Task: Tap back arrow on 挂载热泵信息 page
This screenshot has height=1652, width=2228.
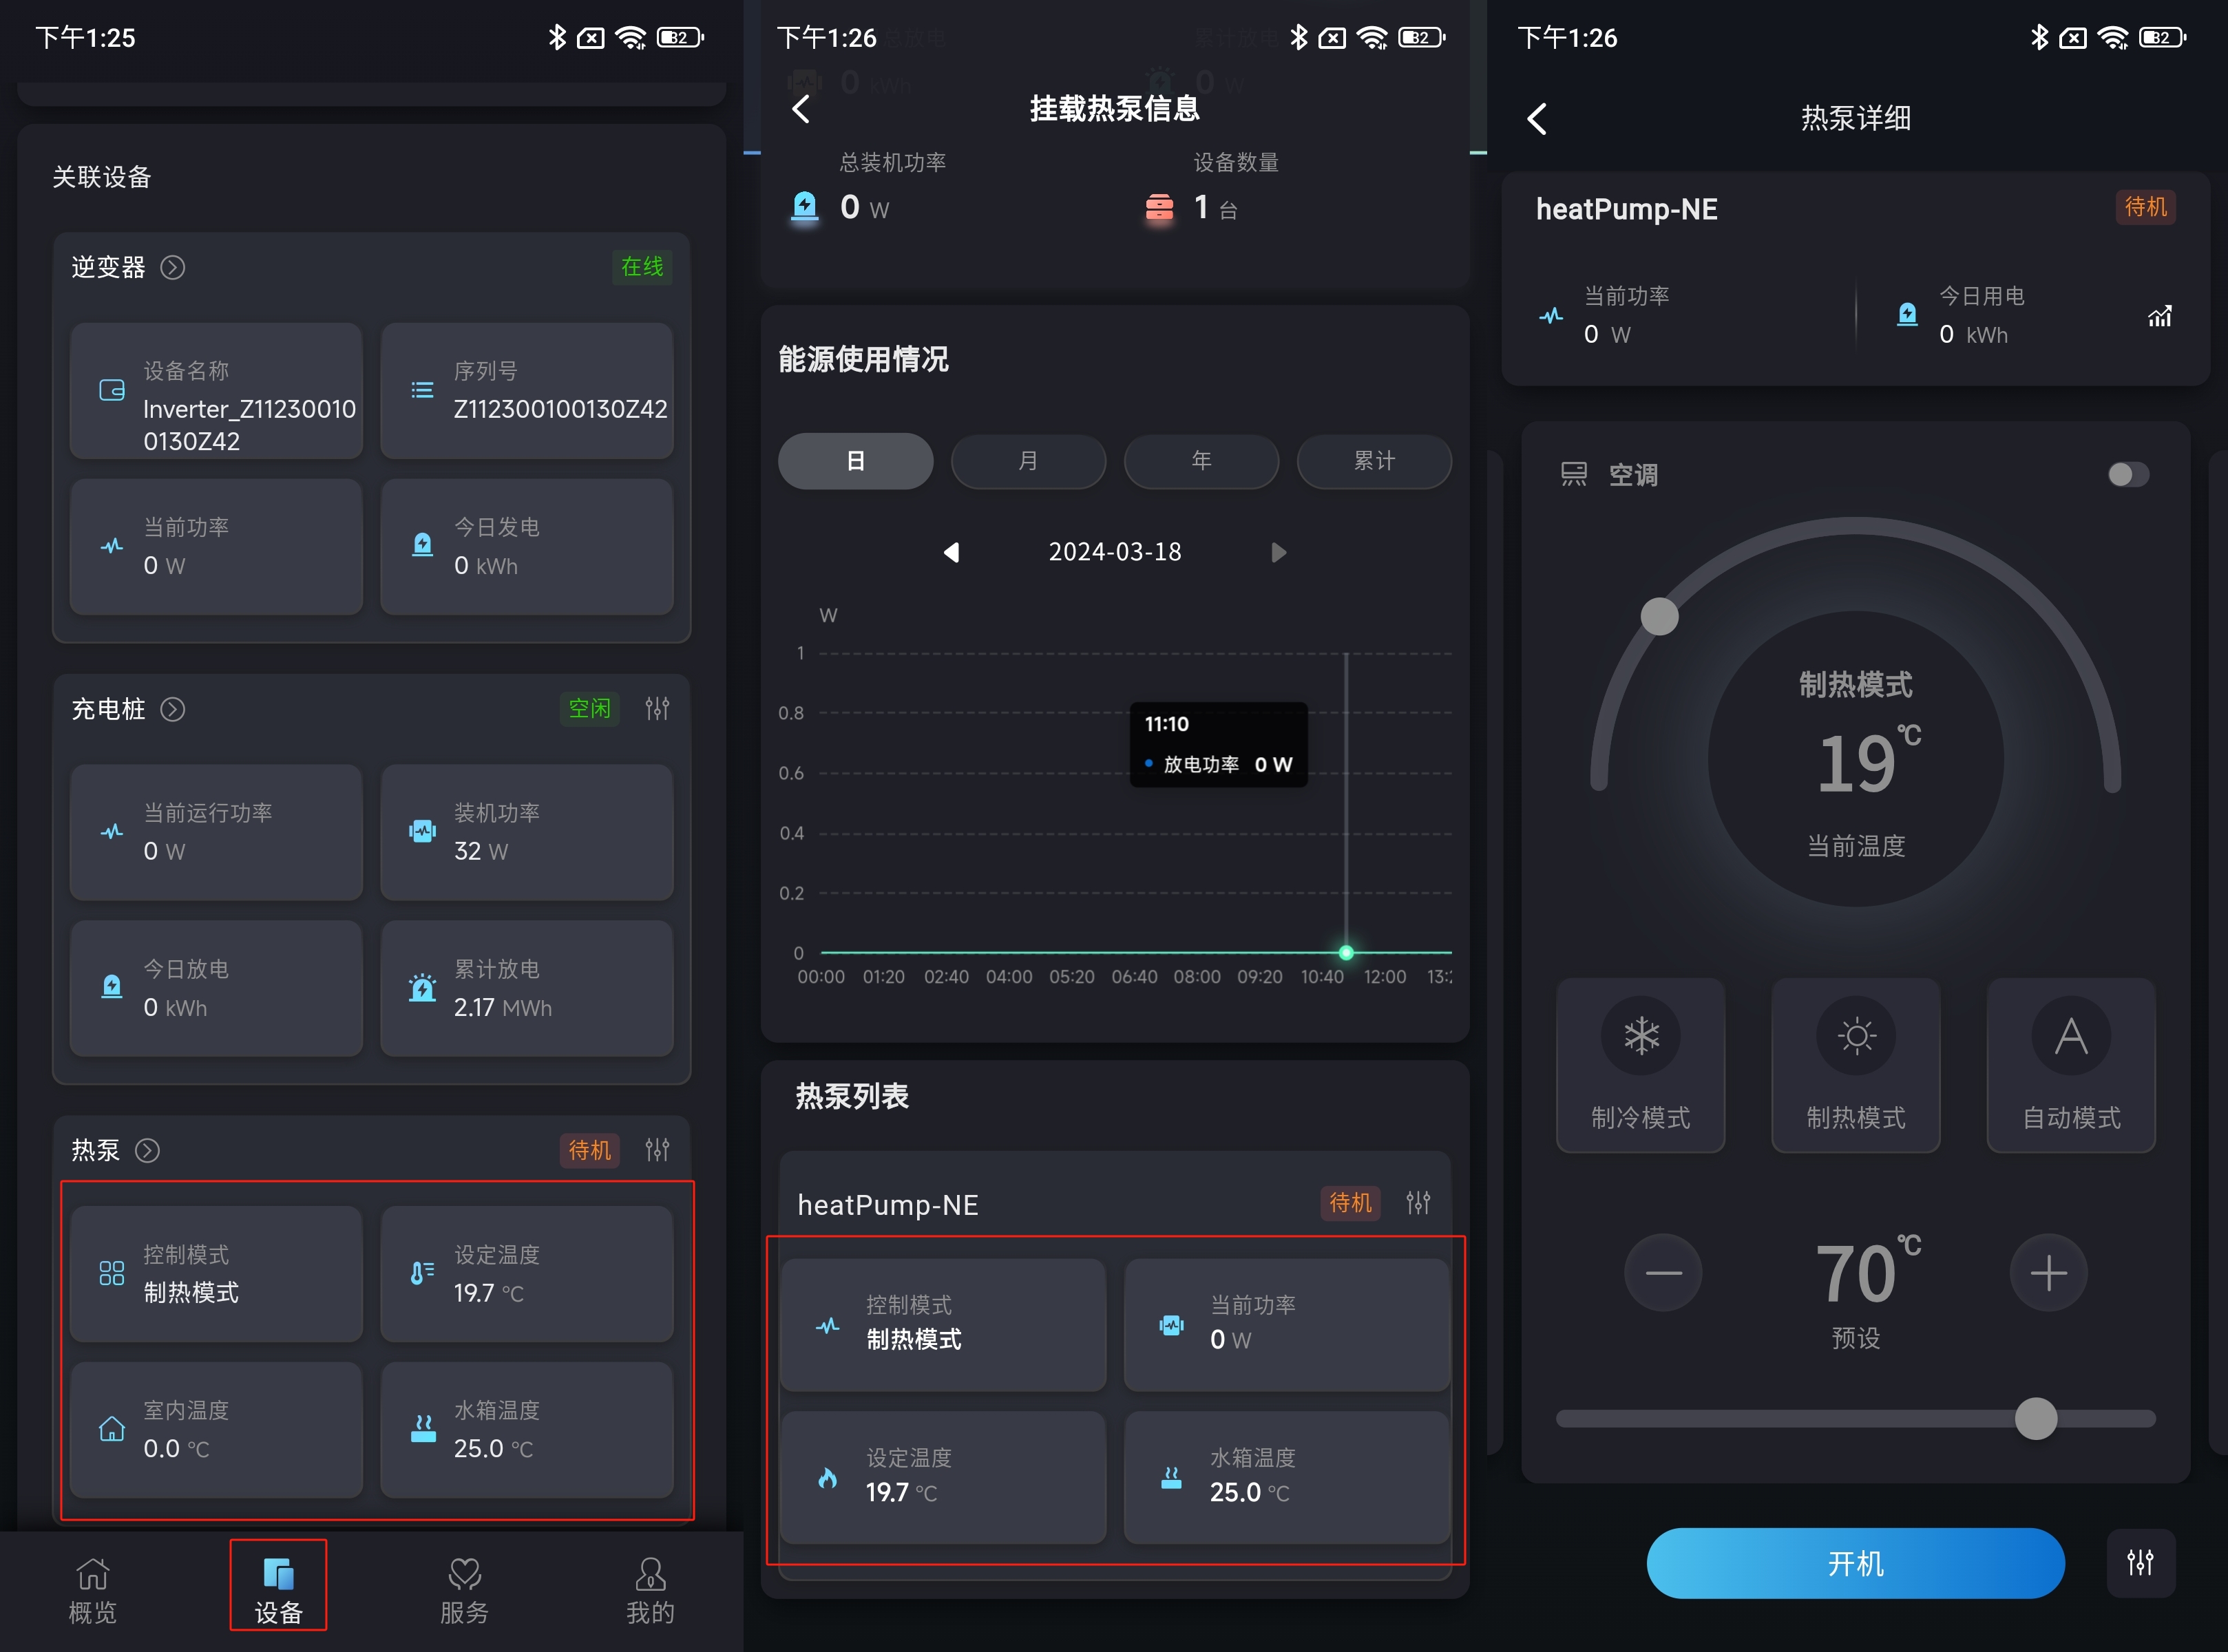Action: click(x=801, y=109)
